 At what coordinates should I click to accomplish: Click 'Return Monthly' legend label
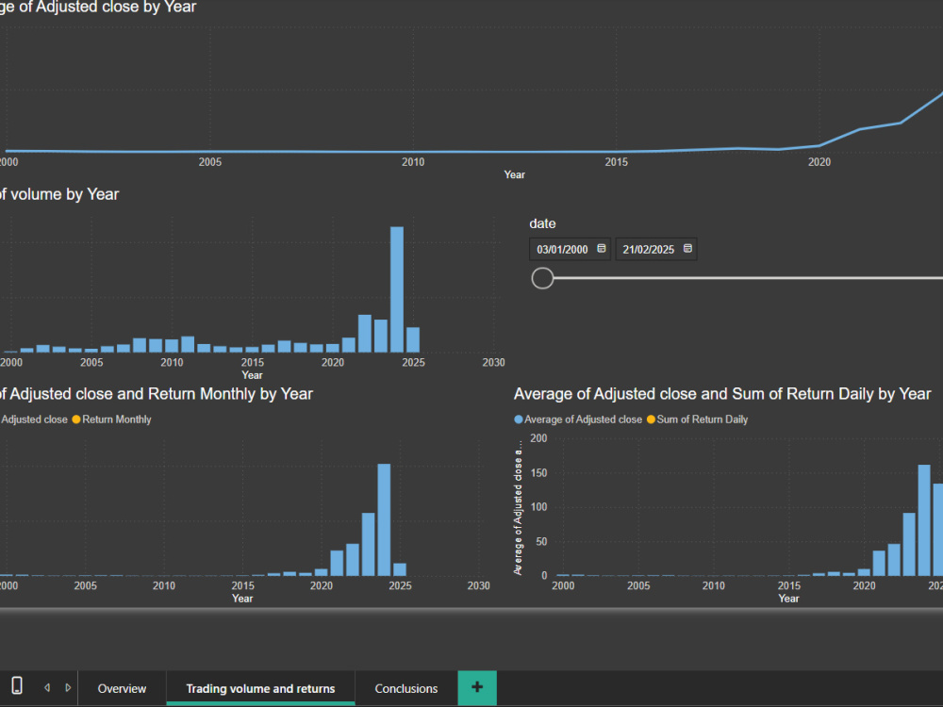tap(117, 419)
